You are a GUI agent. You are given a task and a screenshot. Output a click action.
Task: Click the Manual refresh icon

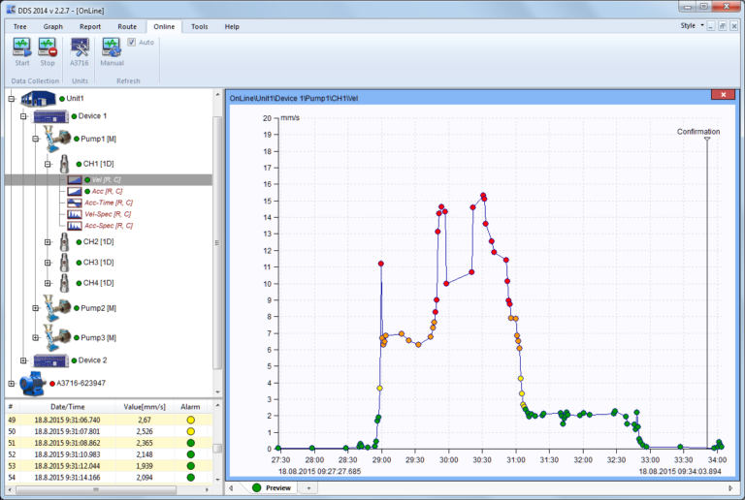[x=112, y=47]
